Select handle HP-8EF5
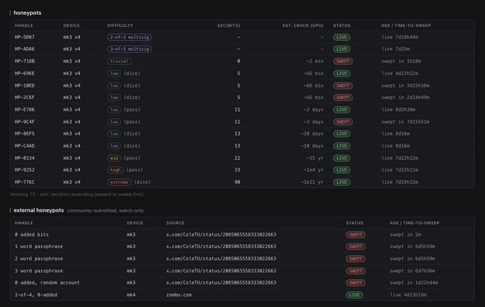The width and height of the screenshot is (485, 307). [25, 134]
